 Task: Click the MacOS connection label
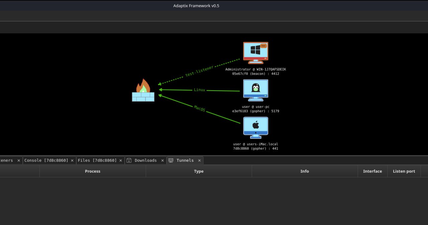(200, 108)
